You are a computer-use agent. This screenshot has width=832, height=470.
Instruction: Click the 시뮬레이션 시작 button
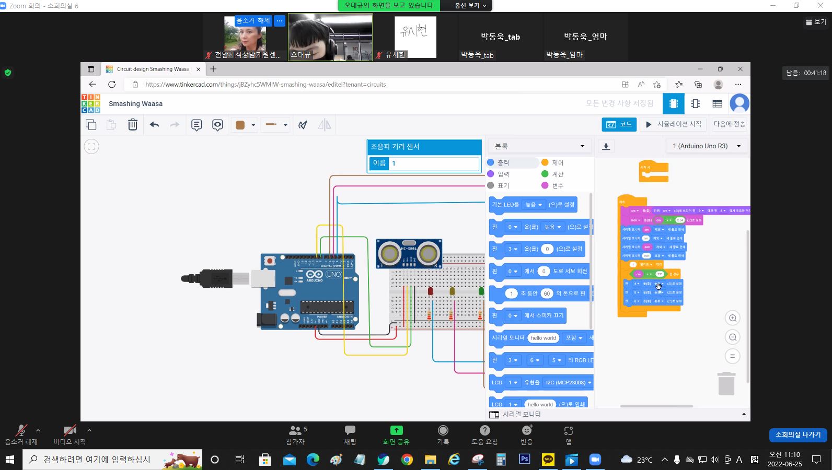pyautogui.click(x=674, y=124)
